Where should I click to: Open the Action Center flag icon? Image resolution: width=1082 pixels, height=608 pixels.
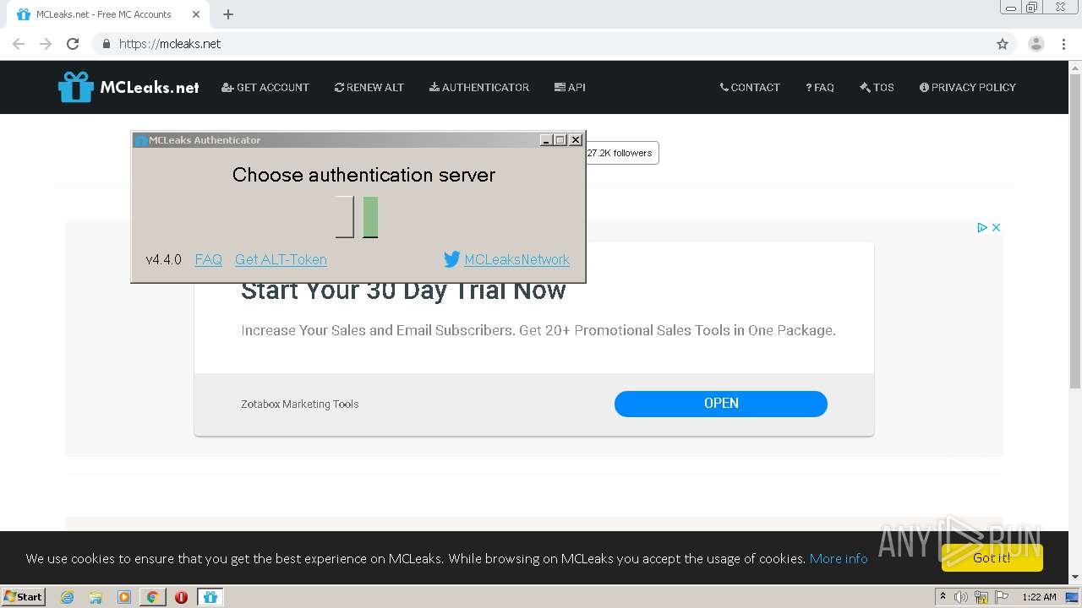point(1002,597)
